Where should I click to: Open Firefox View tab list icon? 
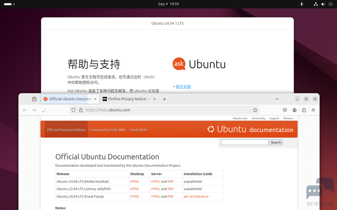click(34, 99)
